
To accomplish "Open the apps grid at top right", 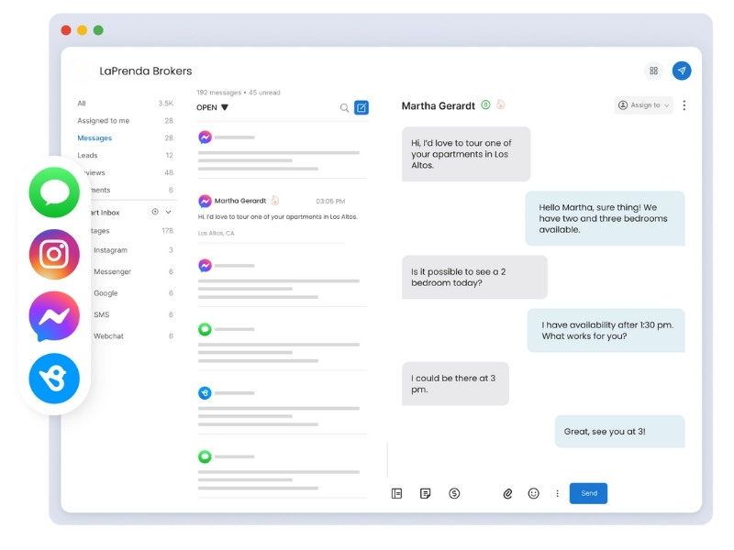I will tap(654, 71).
